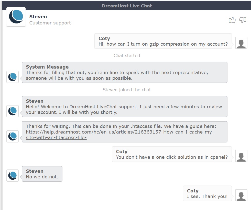Click the 'Customer support' subtitle

pos(50,23)
